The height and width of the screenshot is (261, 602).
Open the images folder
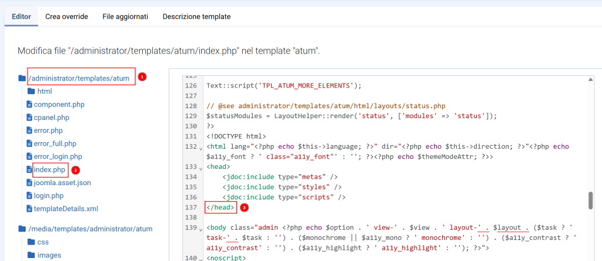click(49, 255)
